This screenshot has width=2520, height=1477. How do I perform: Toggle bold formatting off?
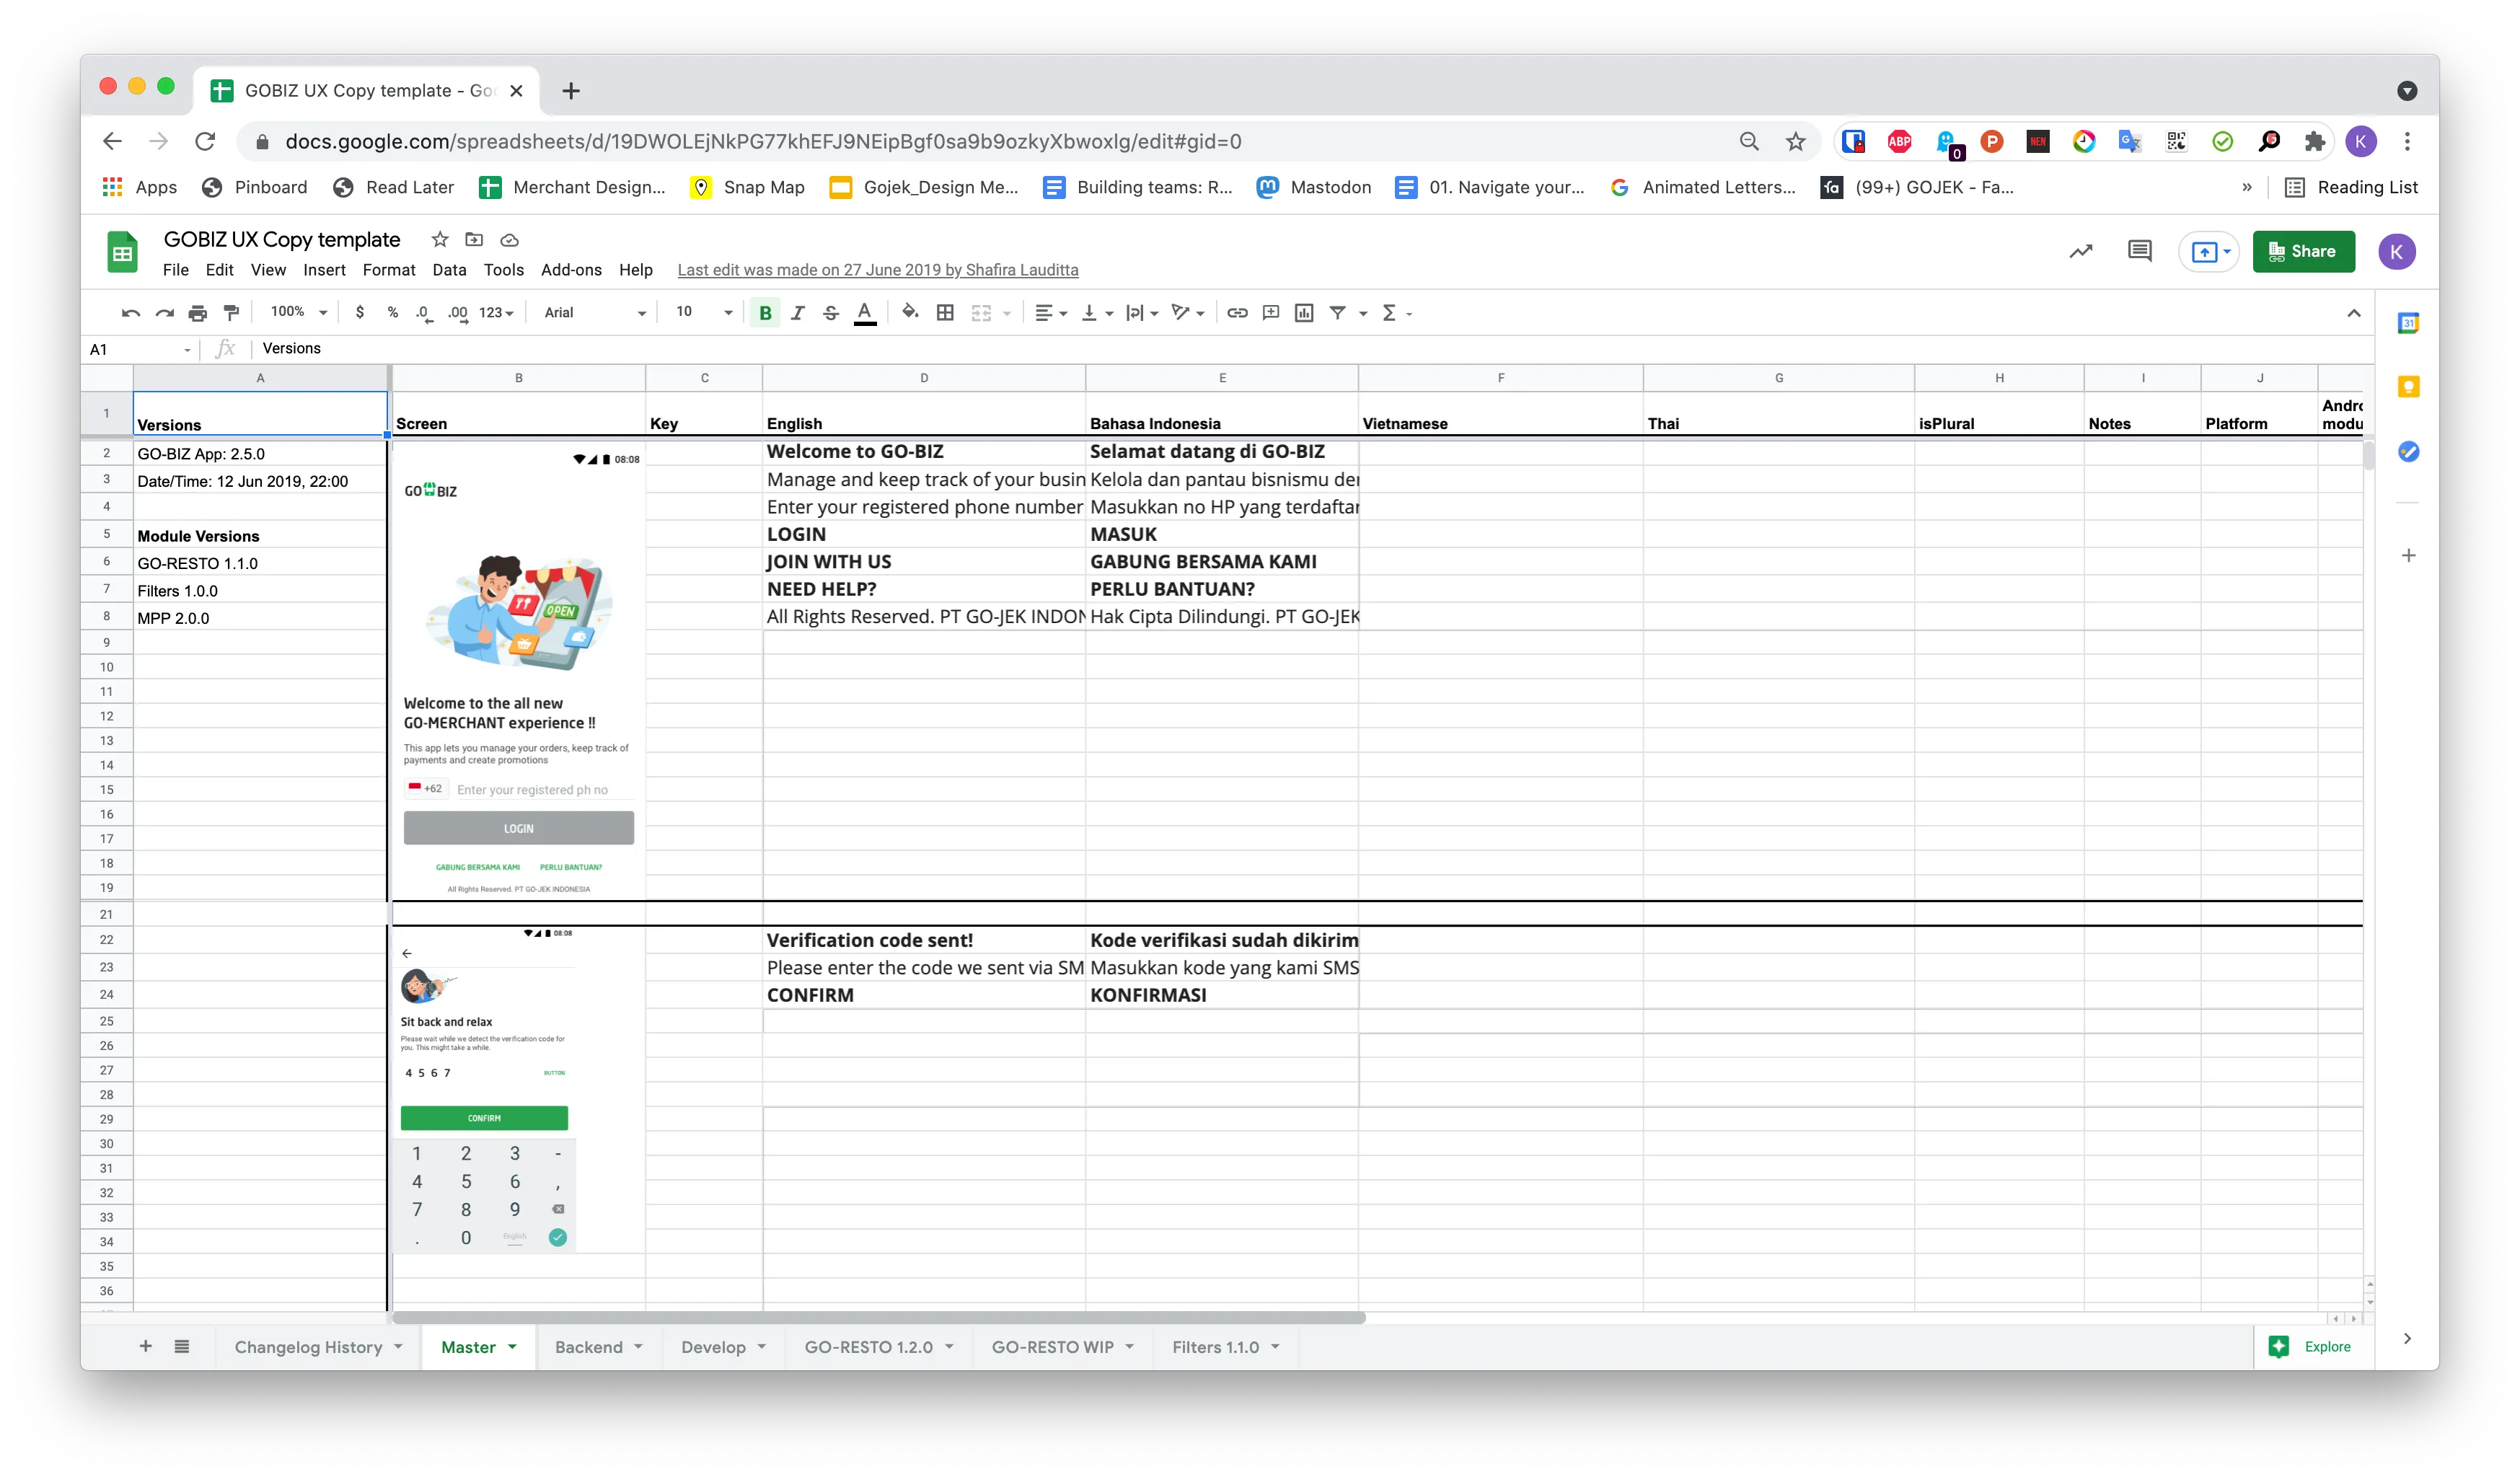(x=764, y=312)
